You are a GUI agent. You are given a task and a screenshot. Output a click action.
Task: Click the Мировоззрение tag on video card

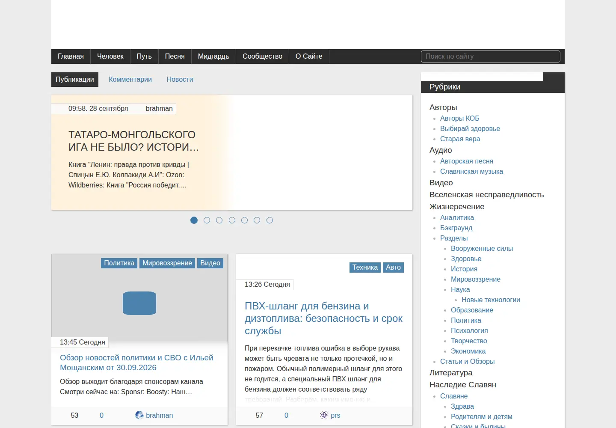tap(167, 263)
